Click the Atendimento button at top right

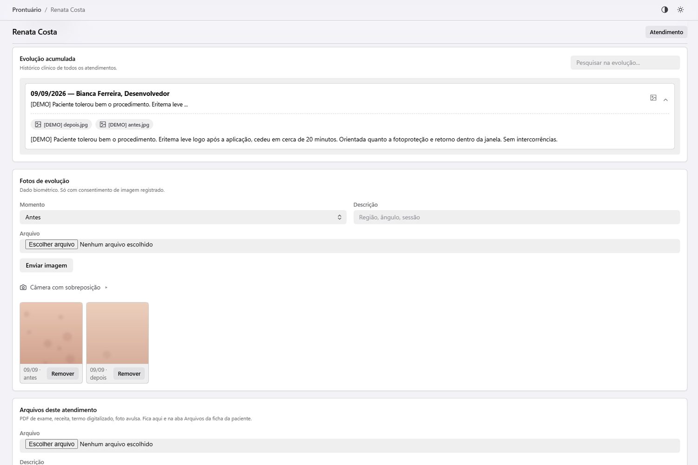pos(666,32)
